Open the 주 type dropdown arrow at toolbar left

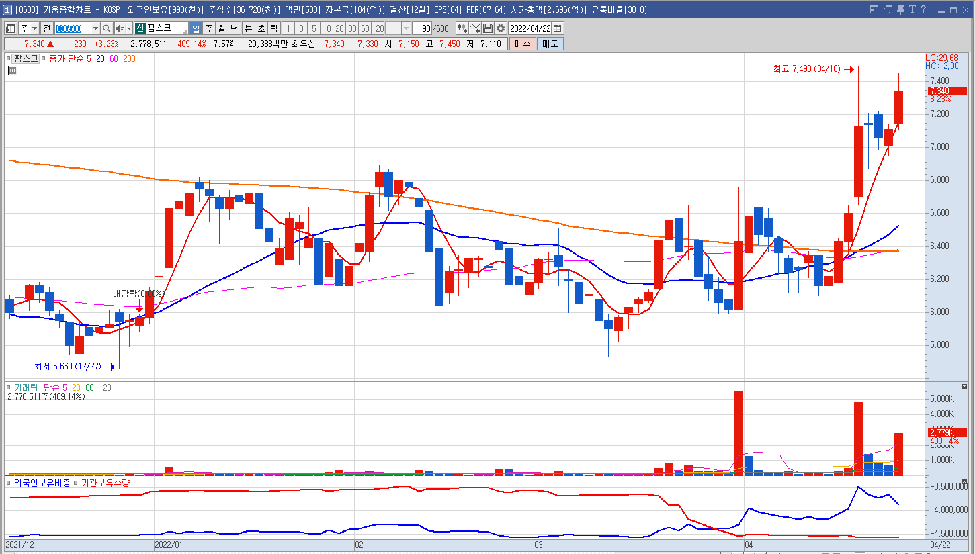point(34,28)
